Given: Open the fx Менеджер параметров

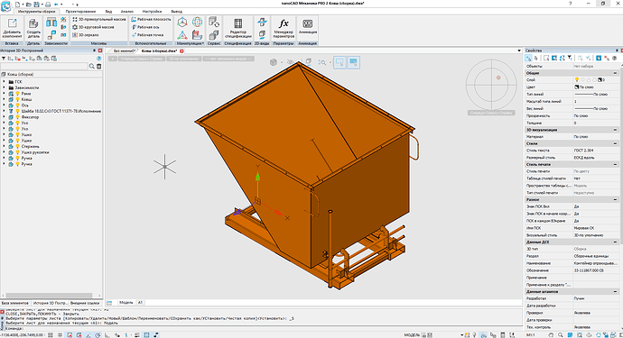Looking at the screenshot, I should pos(284,28).
